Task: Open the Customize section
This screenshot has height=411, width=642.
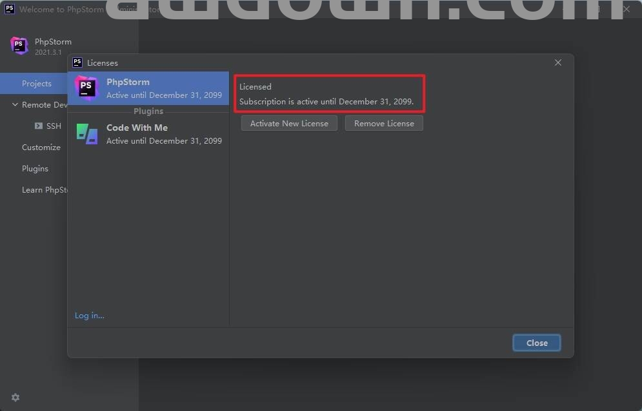Action: click(41, 148)
